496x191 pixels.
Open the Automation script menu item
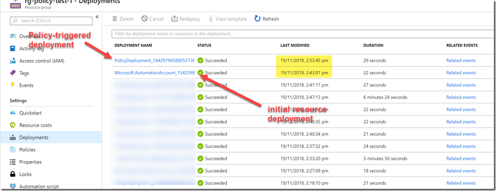[39, 186]
